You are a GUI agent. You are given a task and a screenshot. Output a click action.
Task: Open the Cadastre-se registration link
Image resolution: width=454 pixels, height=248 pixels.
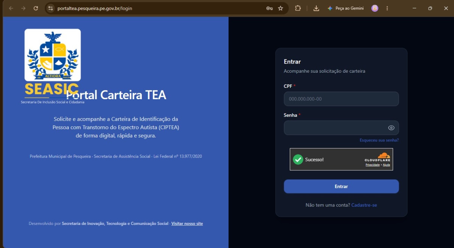click(x=364, y=205)
